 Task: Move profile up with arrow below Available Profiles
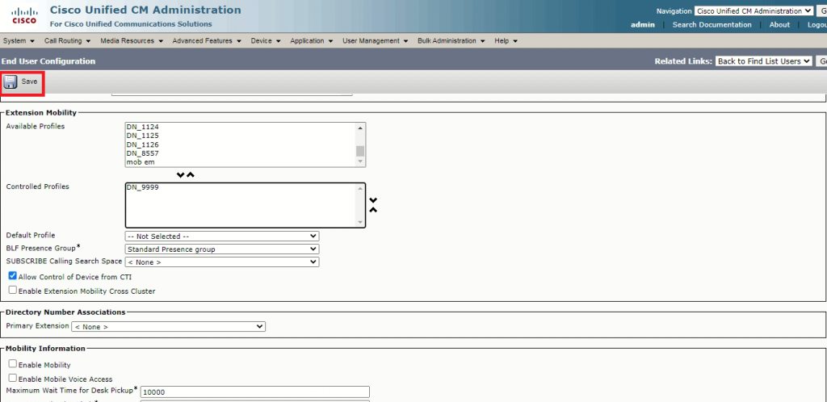coord(191,174)
